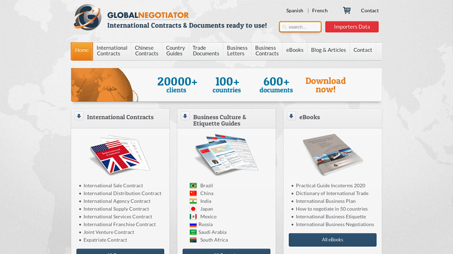Screen dimensions: 453x254
Task: Click the country guides brochure image
Action: pyautogui.click(x=226, y=154)
